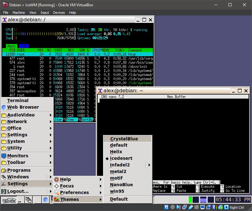This screenshot has height=211, width=252.
Task: Open the Machine menu in VirtualBox
Action: 19,13
